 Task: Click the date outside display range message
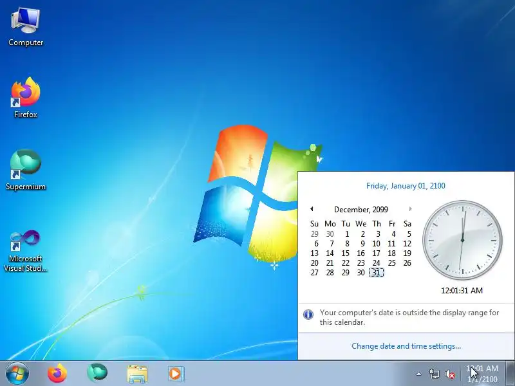pyautogui.click(x=409, y=317)
